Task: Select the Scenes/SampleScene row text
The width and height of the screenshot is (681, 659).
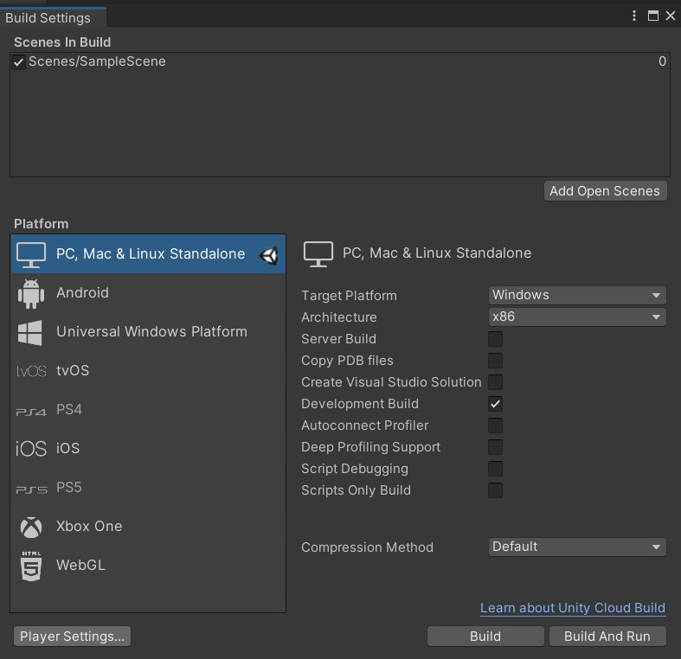Action: coord(97,61)
